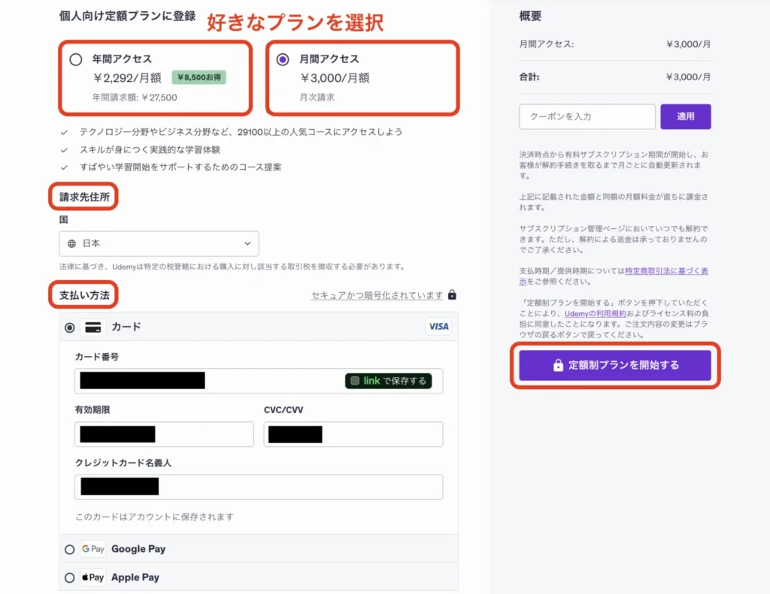Click the クーポンを入力 coupon input field
Screen dimensions: 770x594
click(587, 116)
